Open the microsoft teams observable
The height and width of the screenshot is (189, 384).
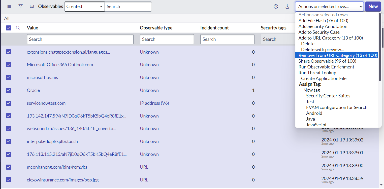click(x=42, y=78)
